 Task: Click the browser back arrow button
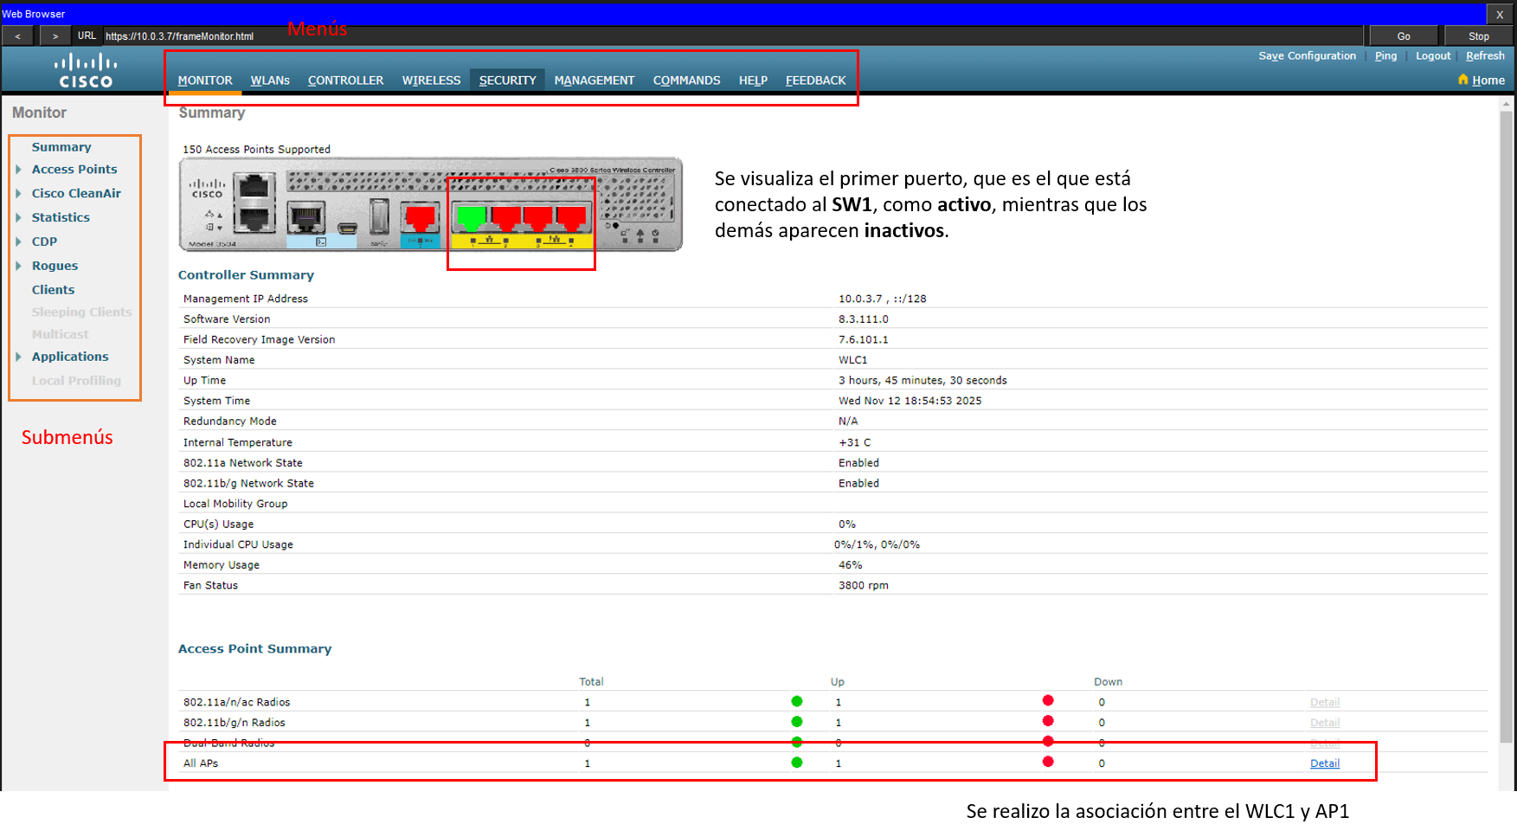17,36
